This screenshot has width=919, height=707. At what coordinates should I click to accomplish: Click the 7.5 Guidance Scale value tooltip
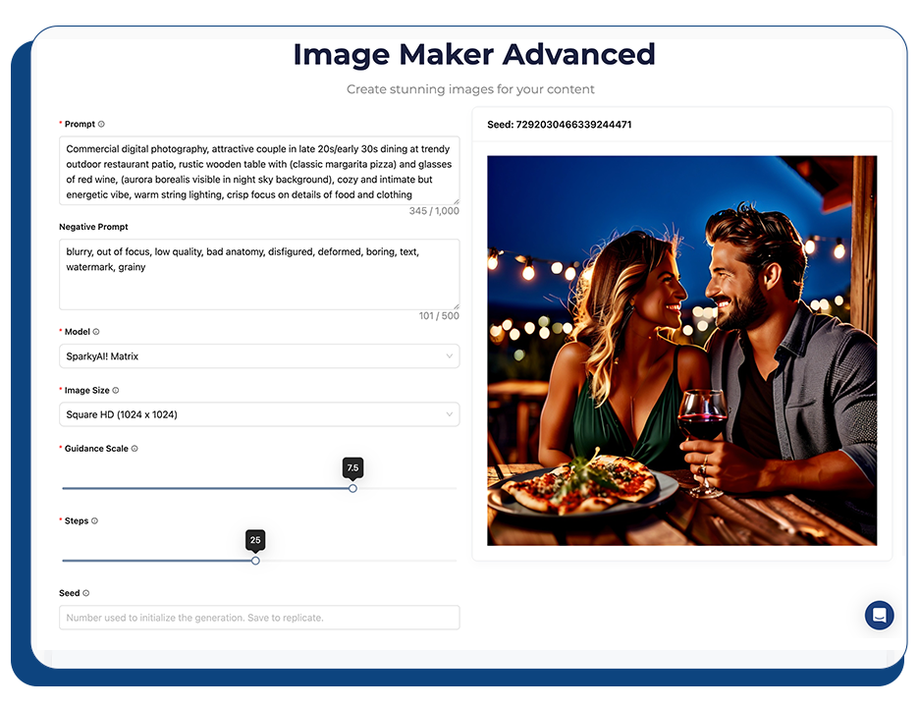click(x=352, y=467)
